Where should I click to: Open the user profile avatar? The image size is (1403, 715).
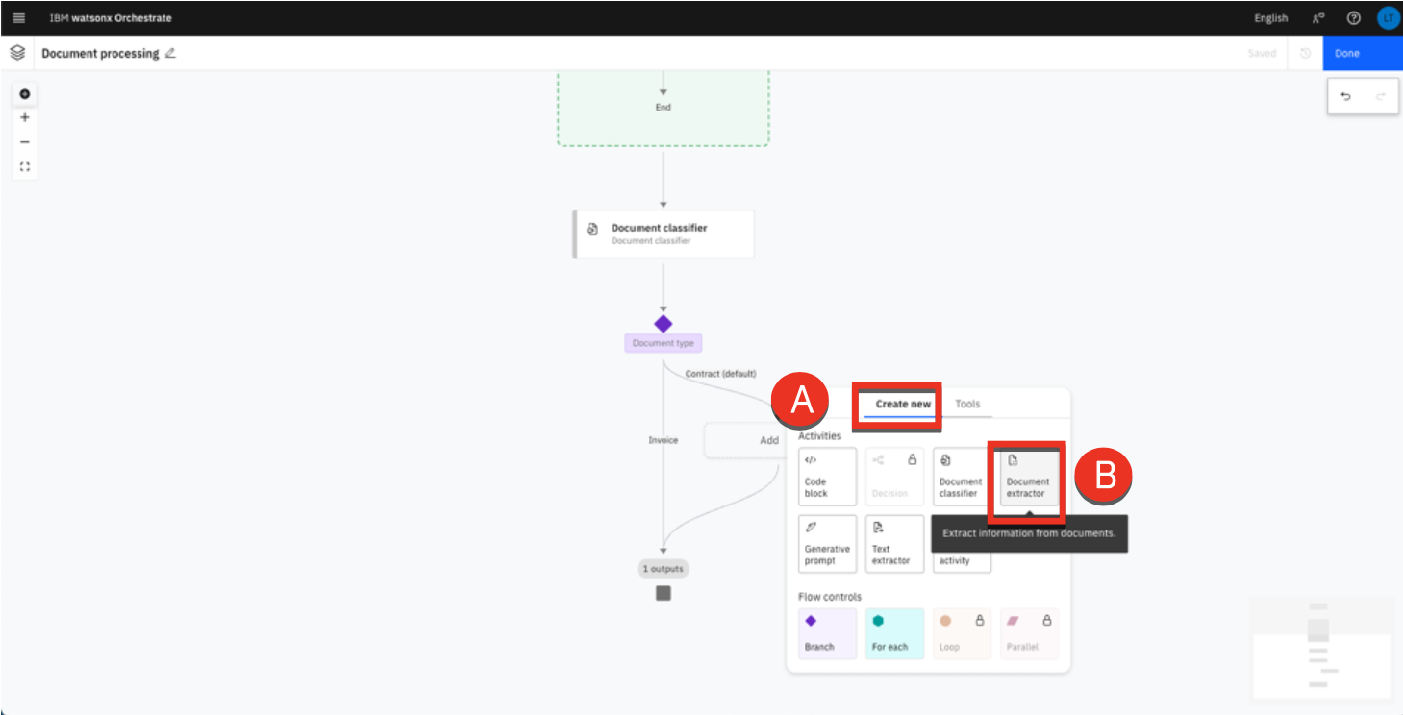1387,18
